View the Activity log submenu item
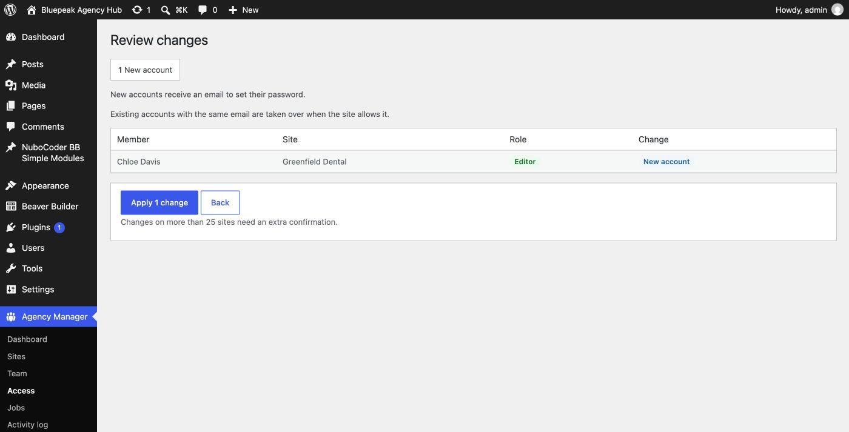This screenshot has width=849, height=432. point(28,425)
